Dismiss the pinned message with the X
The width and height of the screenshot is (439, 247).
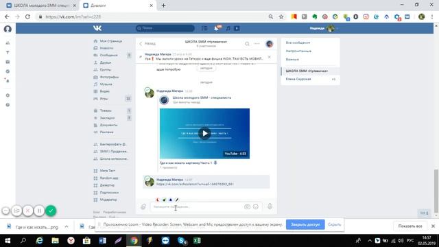tap(269, 57)
